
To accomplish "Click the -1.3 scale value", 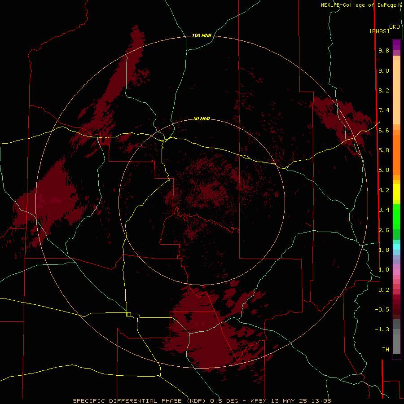I will point(382,329).
